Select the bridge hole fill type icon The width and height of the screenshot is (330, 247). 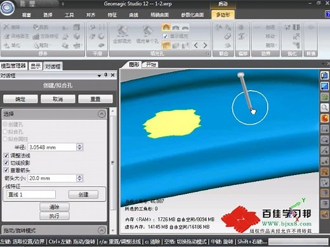click(185, 45)
